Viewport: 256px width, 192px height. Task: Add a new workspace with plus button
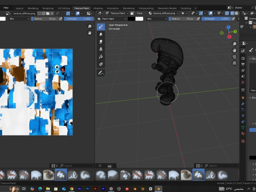click(x=195, y=8)
